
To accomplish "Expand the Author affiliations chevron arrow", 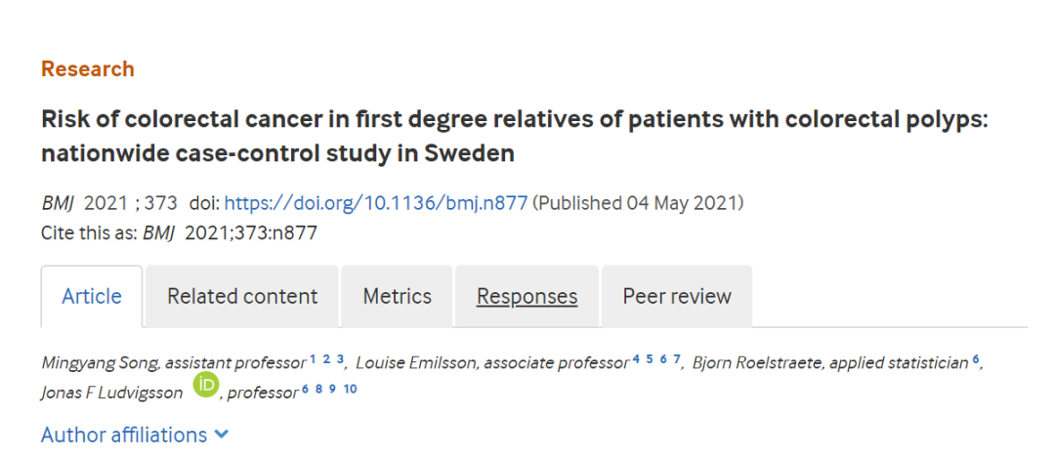I will coord(222,436).
